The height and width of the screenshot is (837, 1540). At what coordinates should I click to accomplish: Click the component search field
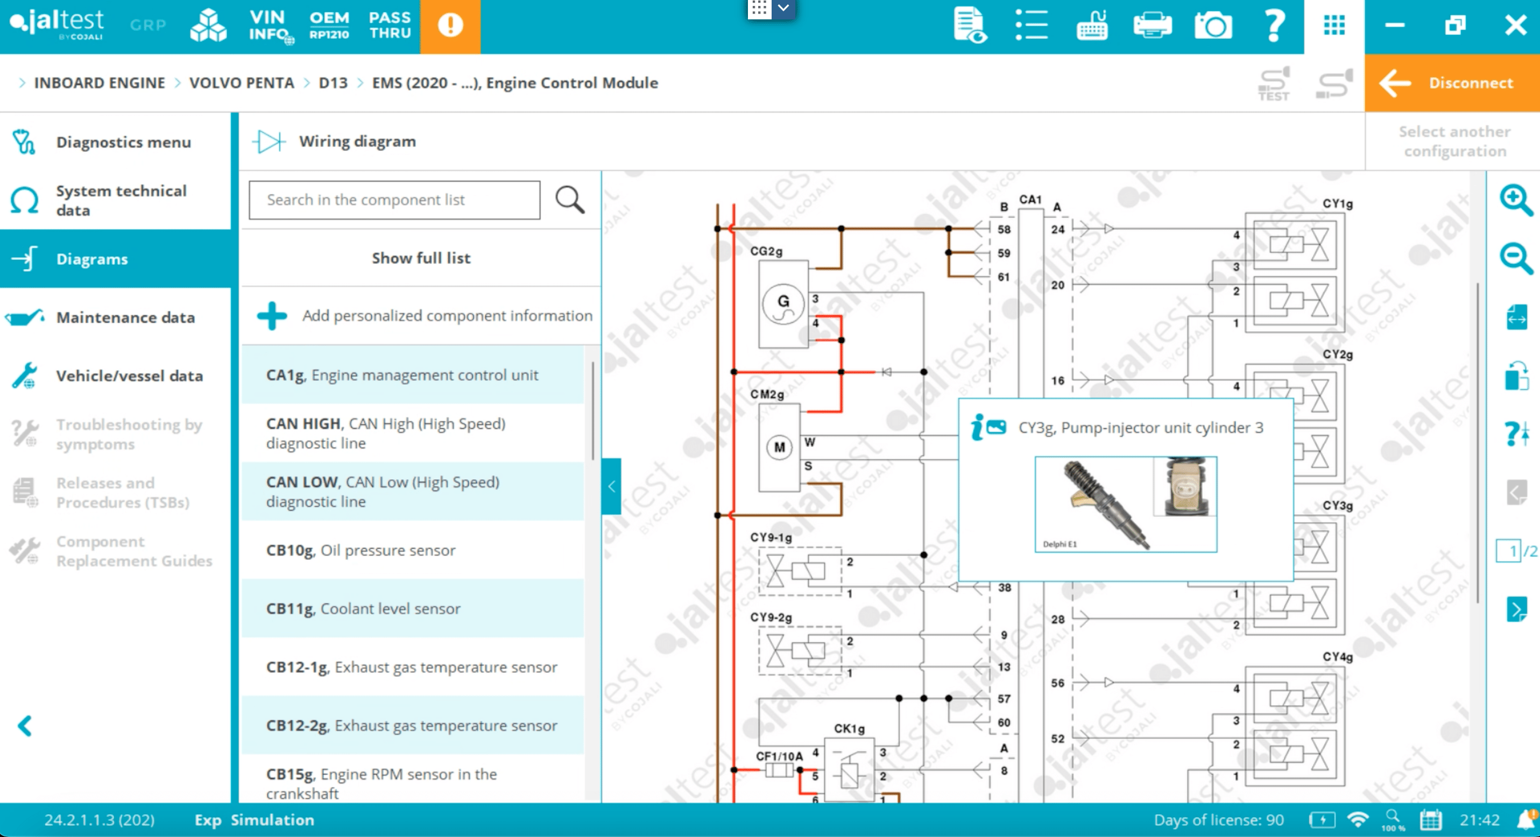point(394,200)
